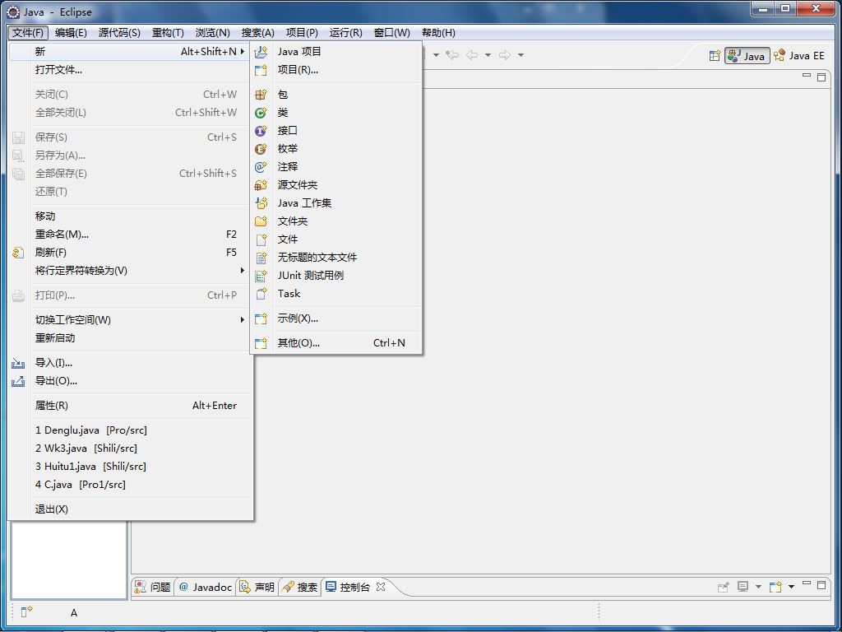
Task: Create a new Java 工作集
Action: [336, 203]
